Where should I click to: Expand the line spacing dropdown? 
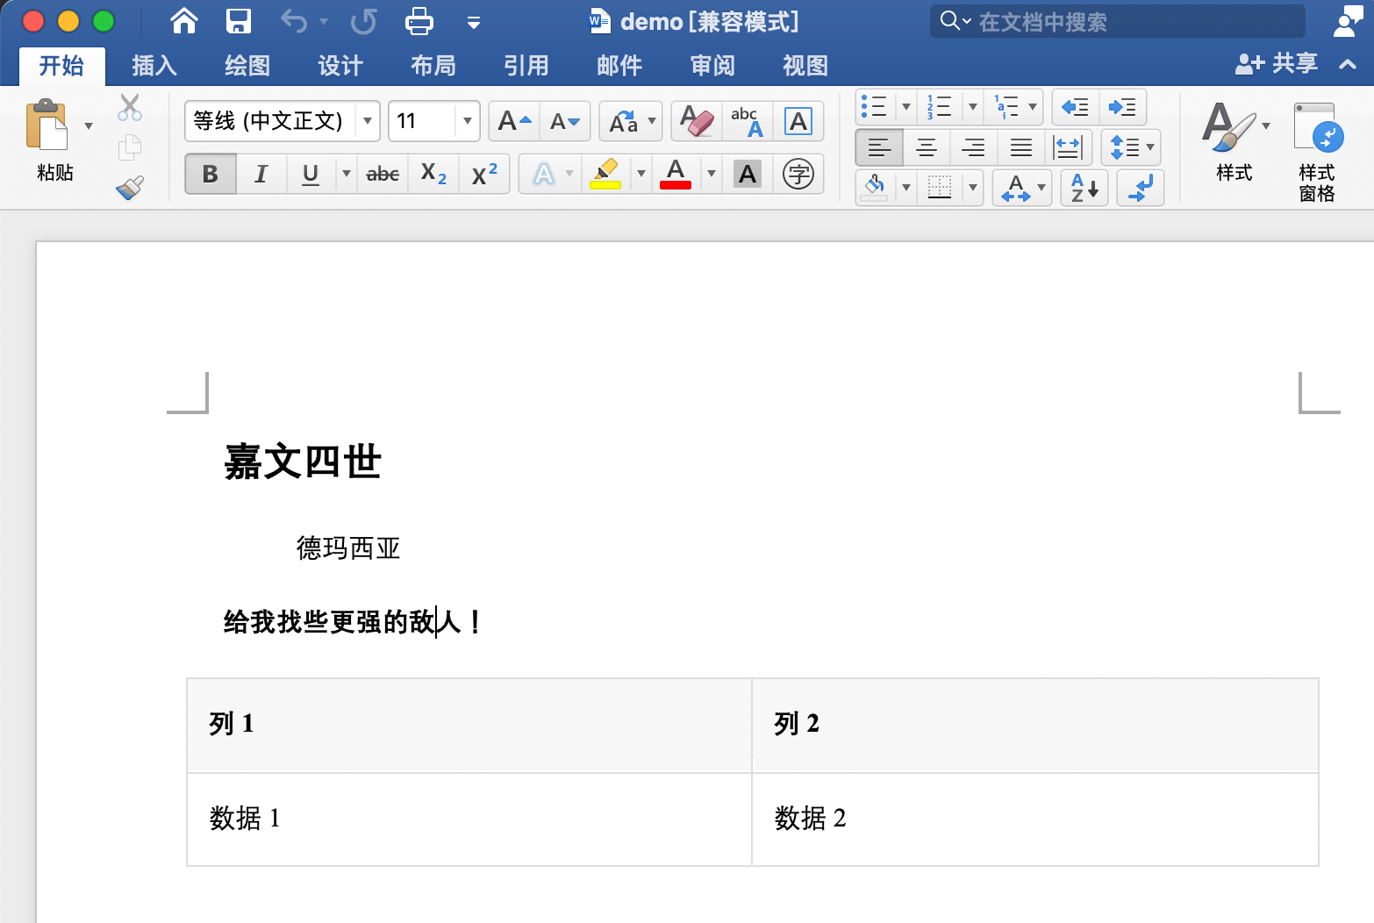pyautogui.click(x=1149, y=147)
